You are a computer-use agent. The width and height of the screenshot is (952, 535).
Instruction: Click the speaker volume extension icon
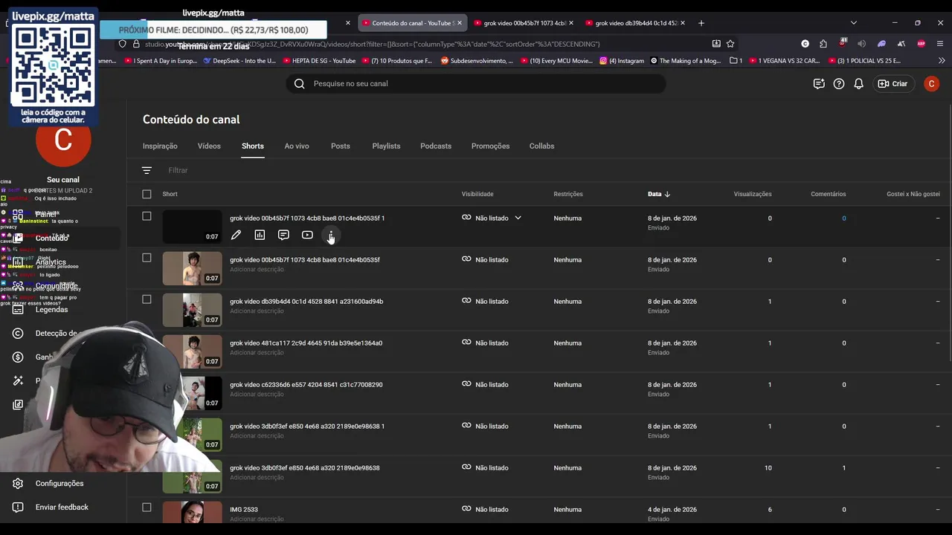[x=862, y=44]
